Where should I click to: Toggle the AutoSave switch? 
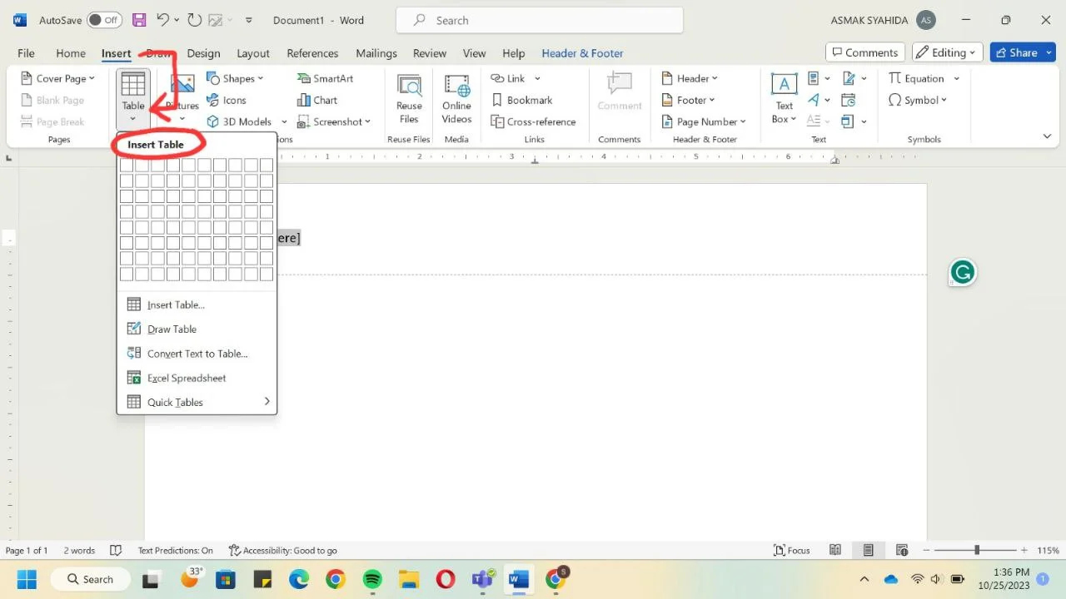click(104, 20)
